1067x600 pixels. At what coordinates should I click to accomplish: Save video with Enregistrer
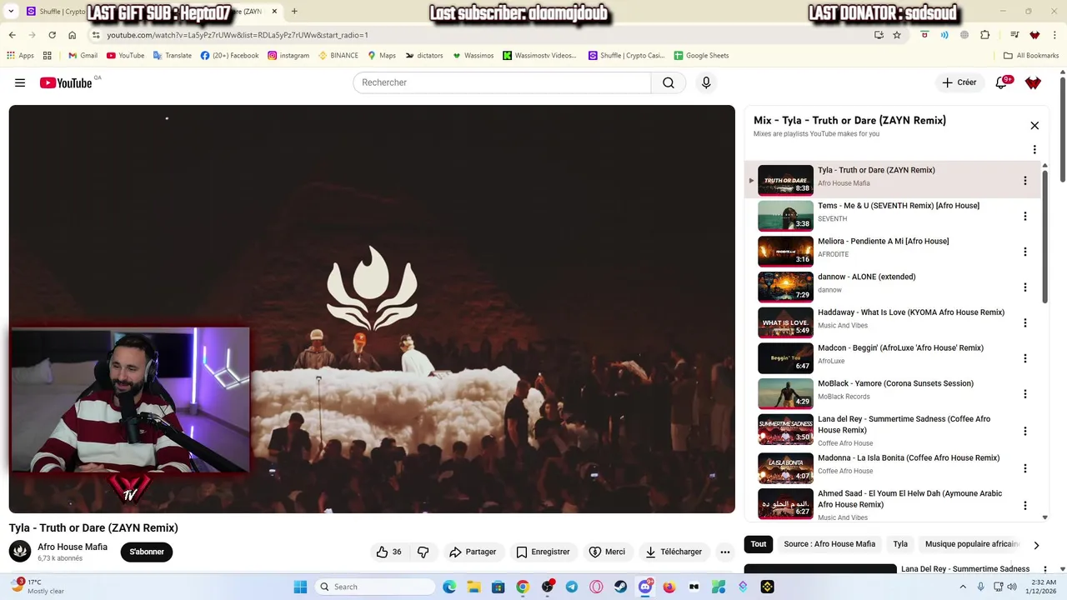543,552
